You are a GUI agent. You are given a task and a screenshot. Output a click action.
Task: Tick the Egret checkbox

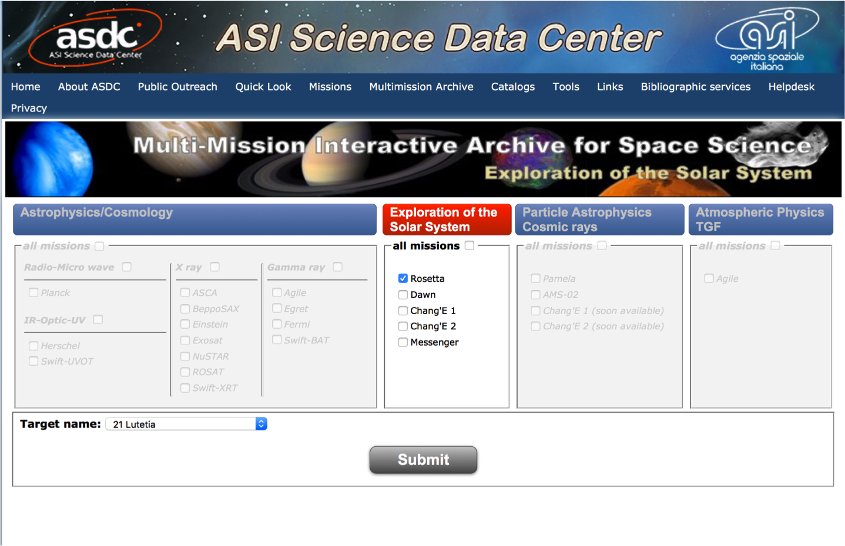click(x=277, y=308)
